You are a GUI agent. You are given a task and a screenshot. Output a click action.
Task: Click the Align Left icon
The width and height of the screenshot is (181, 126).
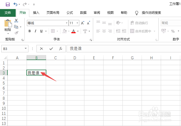click(98, 31)
